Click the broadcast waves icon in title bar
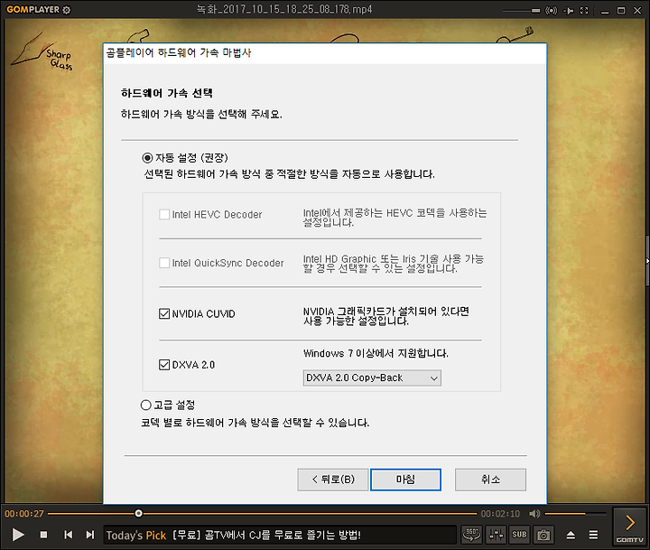The height and width of the screenshot is (550, 650). tap(551, 10)
